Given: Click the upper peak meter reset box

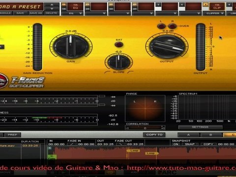Looking at the screenshot, I should [x=102, y=96].
